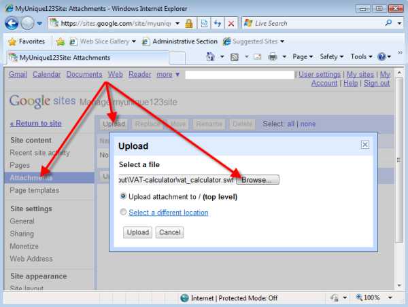Click the Sign out link
This screenshot has height=307, width=408.
pyautogui.click(x=377, y=83)
